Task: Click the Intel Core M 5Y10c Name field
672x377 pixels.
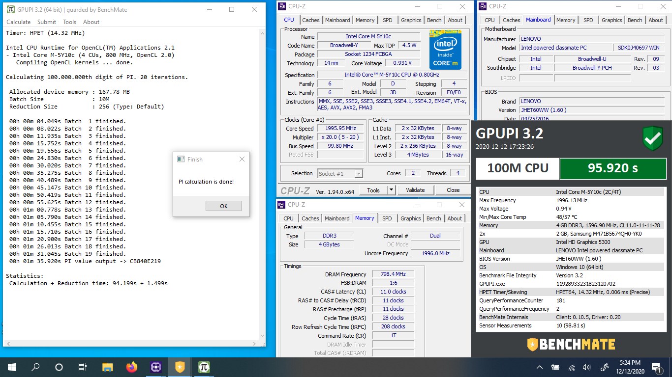Action: [368, 37]
